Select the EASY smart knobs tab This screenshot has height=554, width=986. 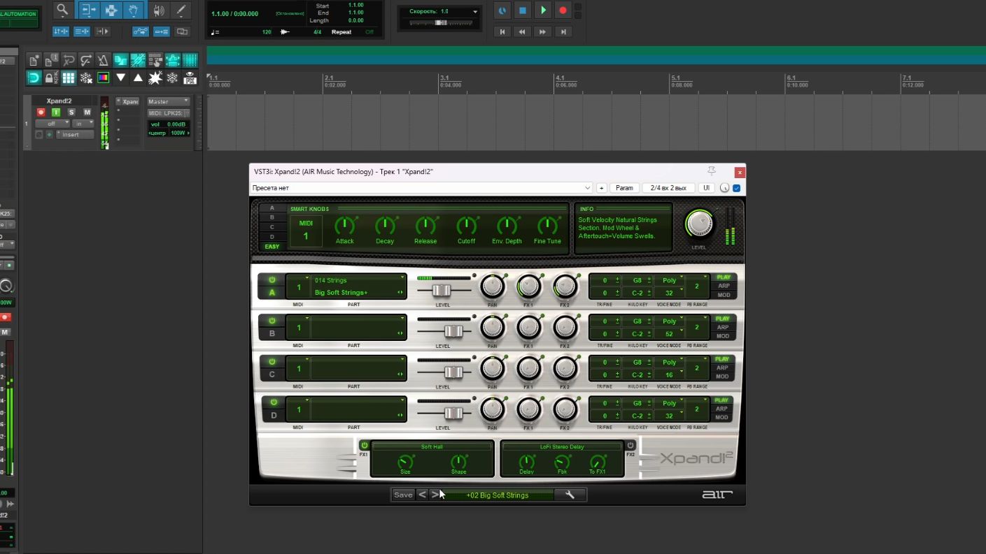[272, 247]
